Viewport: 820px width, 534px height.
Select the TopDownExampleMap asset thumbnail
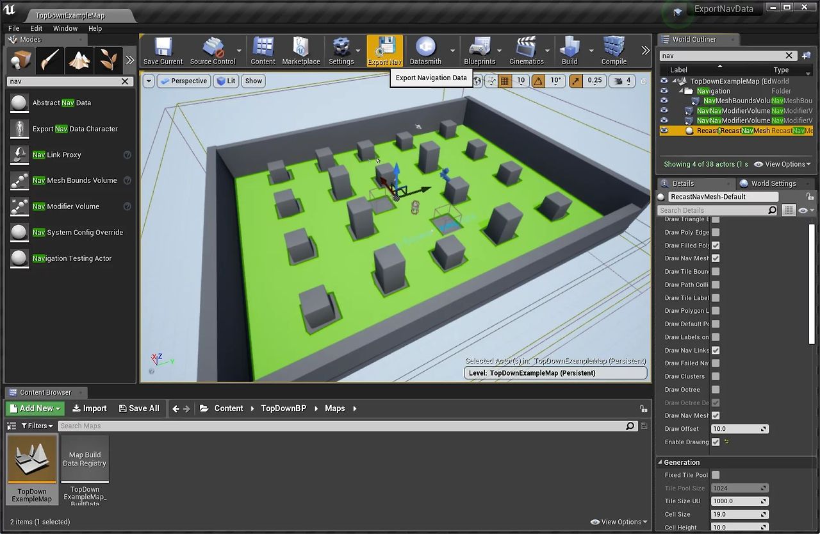pyautogui.click(x=32, y=459)
